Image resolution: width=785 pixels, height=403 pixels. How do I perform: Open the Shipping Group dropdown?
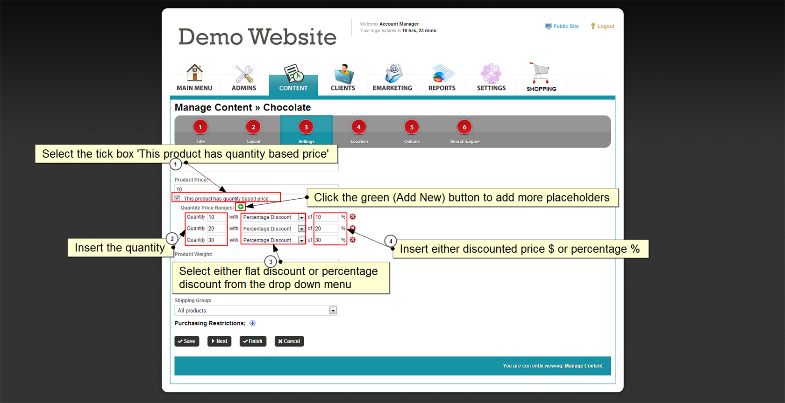coord(333,311)
